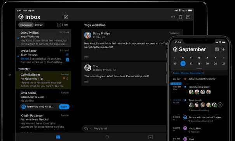Click the attachment paperclip on Colin Ballinger email
235x141 pixels.
click(x=67, y=78)
